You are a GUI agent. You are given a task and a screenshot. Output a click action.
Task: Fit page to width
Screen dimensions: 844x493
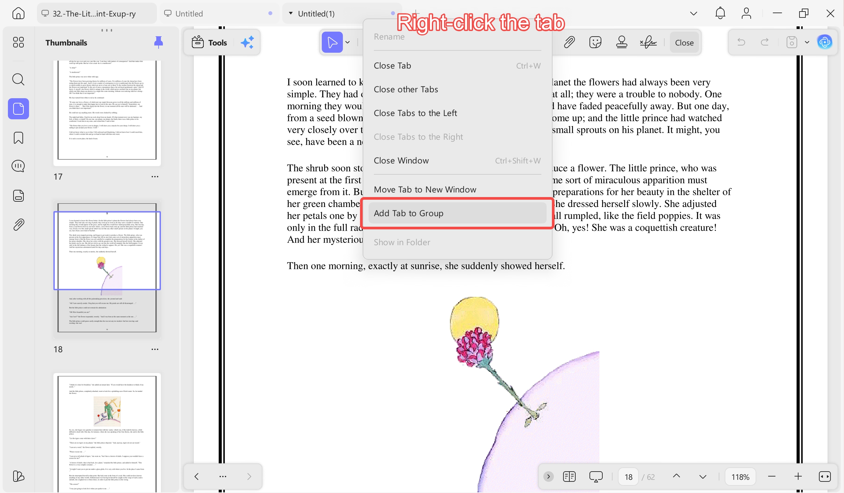[825, 477]
